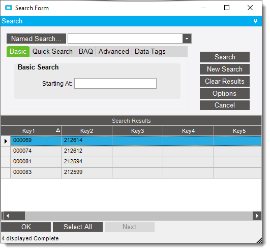
Task: Focus the Starting At input field
Action: coord(115,84)
